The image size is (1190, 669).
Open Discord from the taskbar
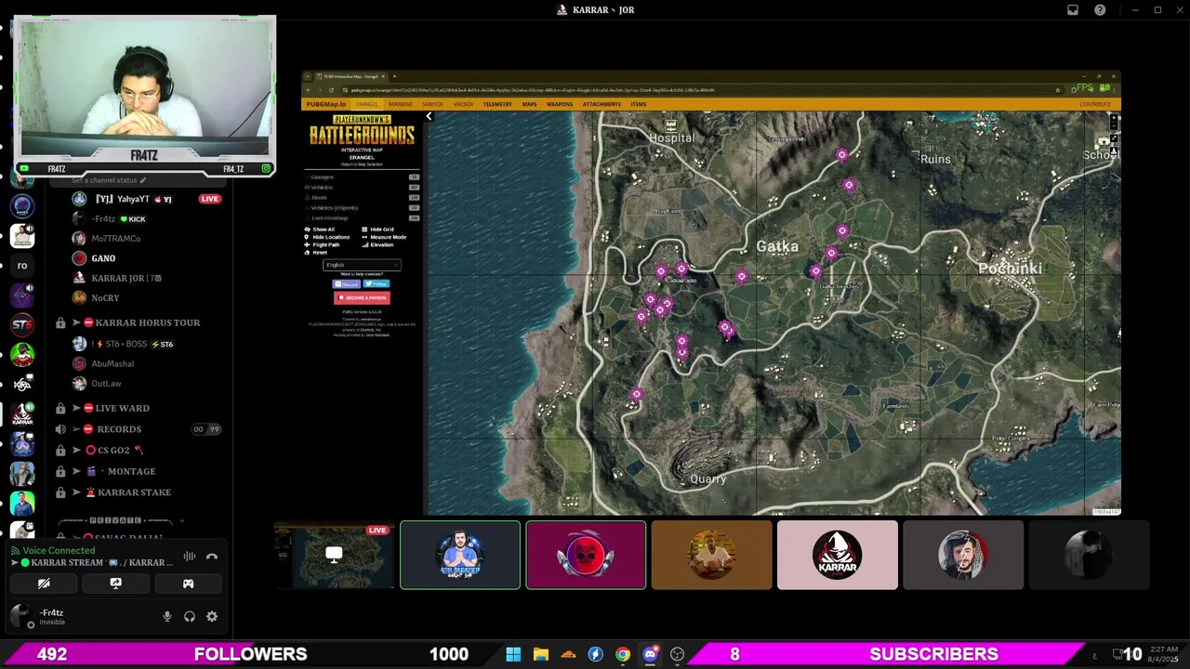tap(650, 654)
